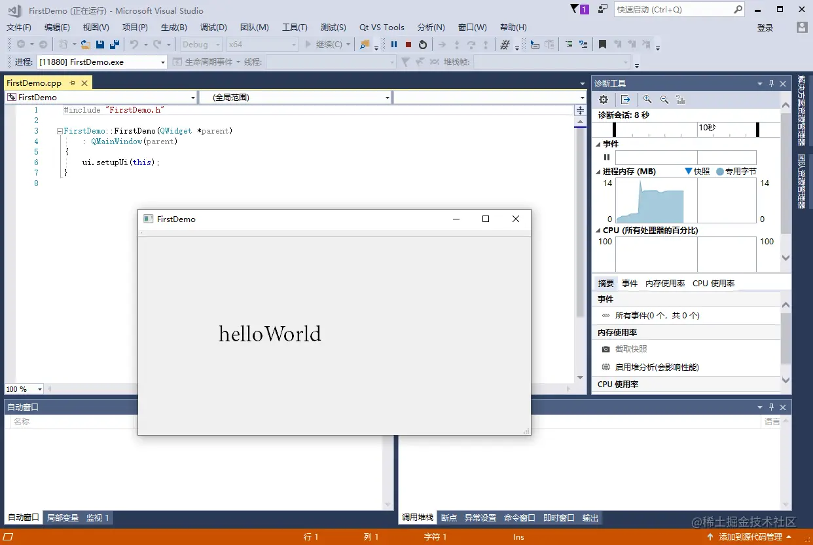Pin the FirstDemo.cpp tab

(73, 83)
